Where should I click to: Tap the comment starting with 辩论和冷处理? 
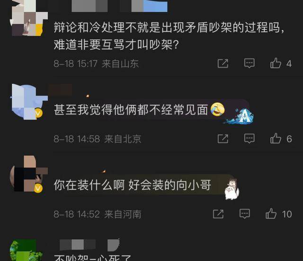pos(169,36)
